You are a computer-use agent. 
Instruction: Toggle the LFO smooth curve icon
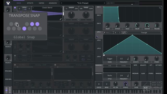[124, 33]
